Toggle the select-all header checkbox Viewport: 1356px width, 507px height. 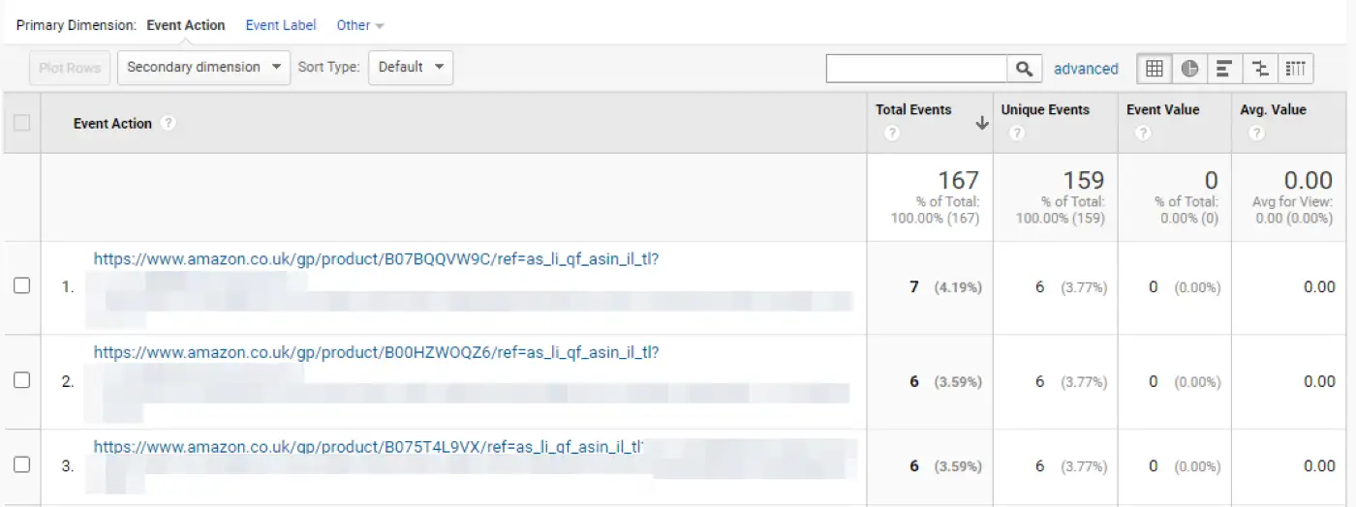coord(21,123)
